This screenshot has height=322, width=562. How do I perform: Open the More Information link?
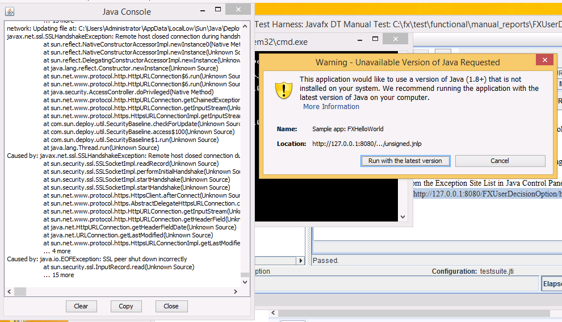[x=331, y=107]
